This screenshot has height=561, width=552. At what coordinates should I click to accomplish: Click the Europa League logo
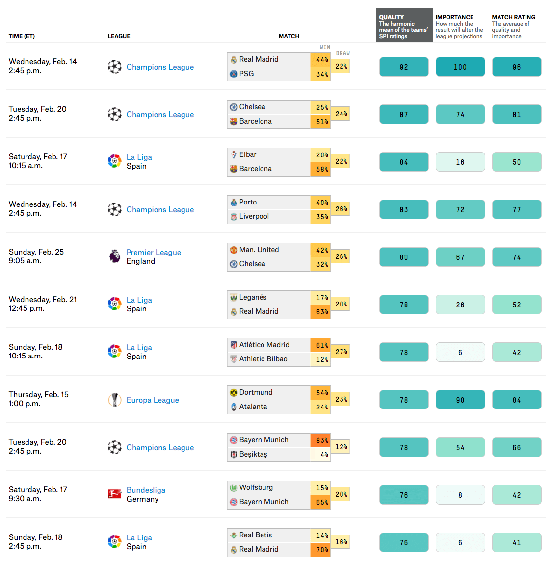click(115, 400)
